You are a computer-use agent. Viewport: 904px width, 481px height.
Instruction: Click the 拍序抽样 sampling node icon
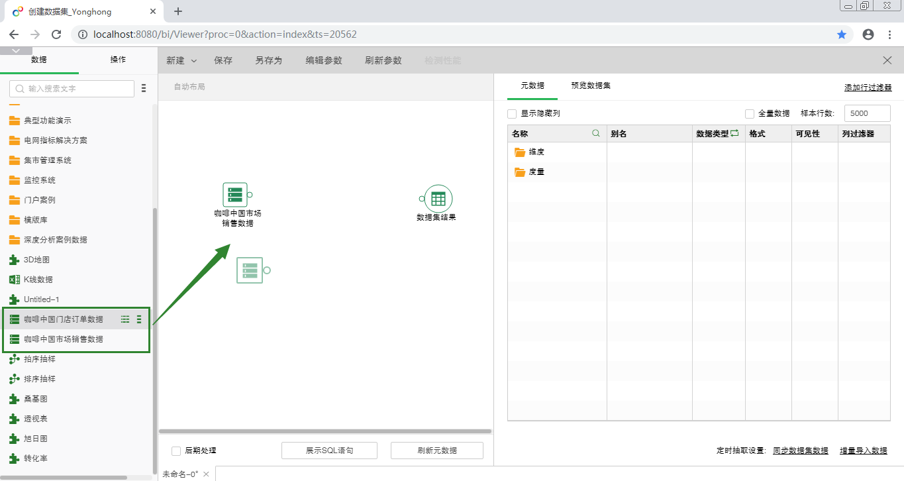[40, 358]
